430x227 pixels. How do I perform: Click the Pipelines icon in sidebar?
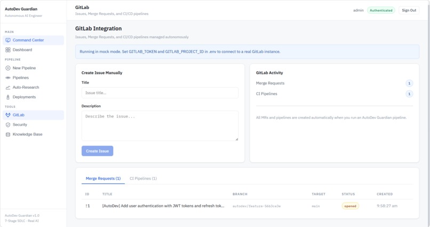tap(8, 78)
